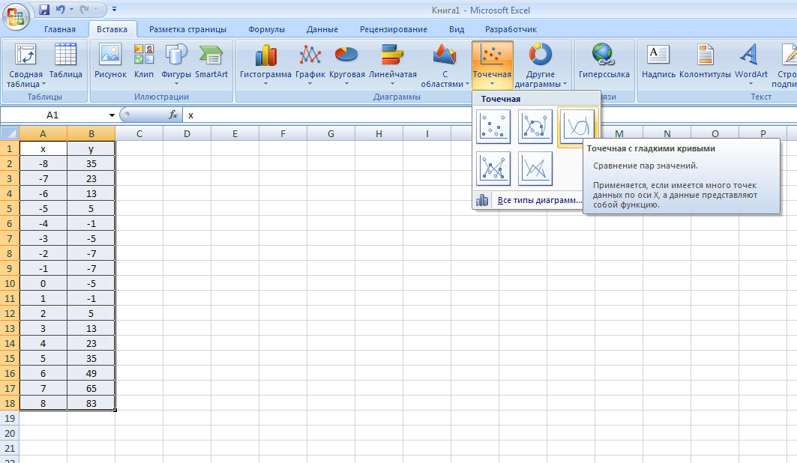Image resolution: width=797 pixels, height=463 pixels.
Task: Open the Круговая pie chart dropdown
Action: pos(346,66)
